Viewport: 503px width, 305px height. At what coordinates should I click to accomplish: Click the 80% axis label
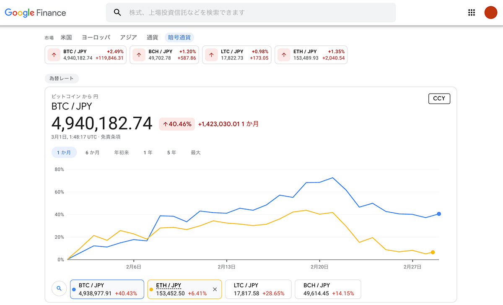59,169
